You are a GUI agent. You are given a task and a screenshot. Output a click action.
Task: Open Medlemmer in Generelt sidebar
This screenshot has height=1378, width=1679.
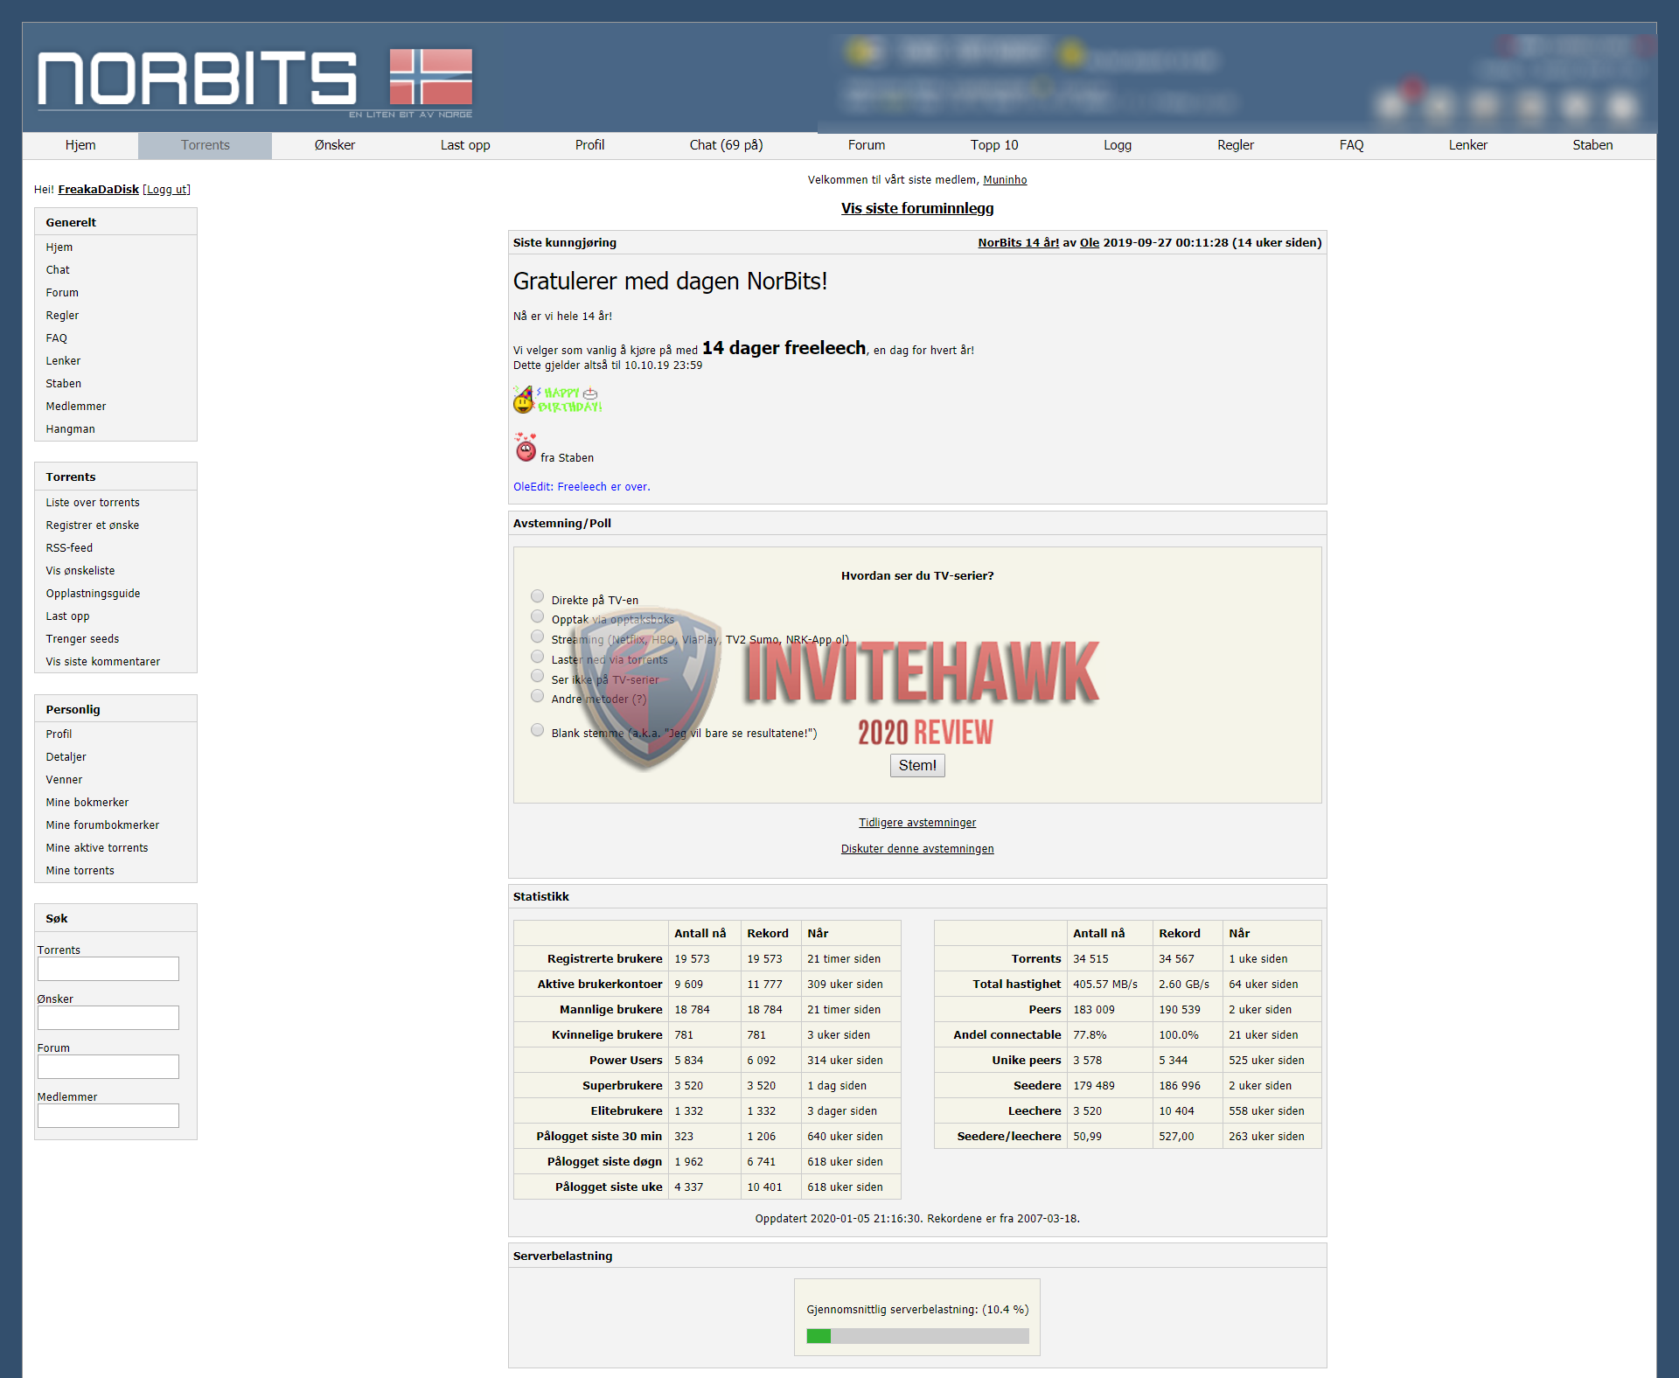[76, 407]
